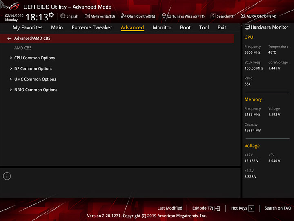Image resolution: width=294 pixels, height=221 pixels.
Task: Expand CPU Common Options arrow
Action: (x=11, y=58)
